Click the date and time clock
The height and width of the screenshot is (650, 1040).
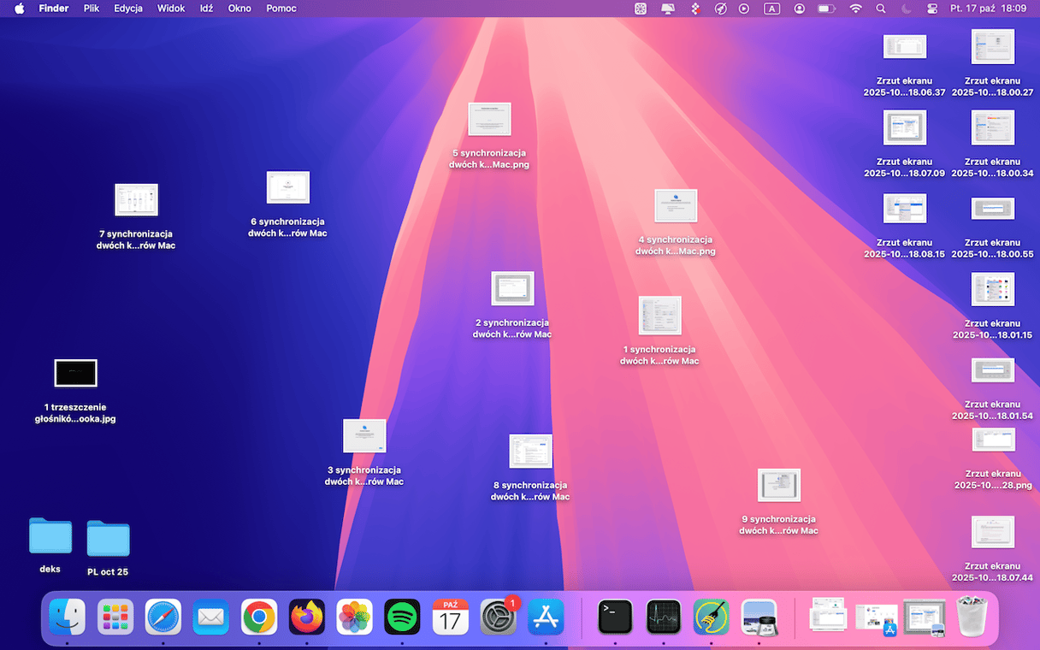988,9
